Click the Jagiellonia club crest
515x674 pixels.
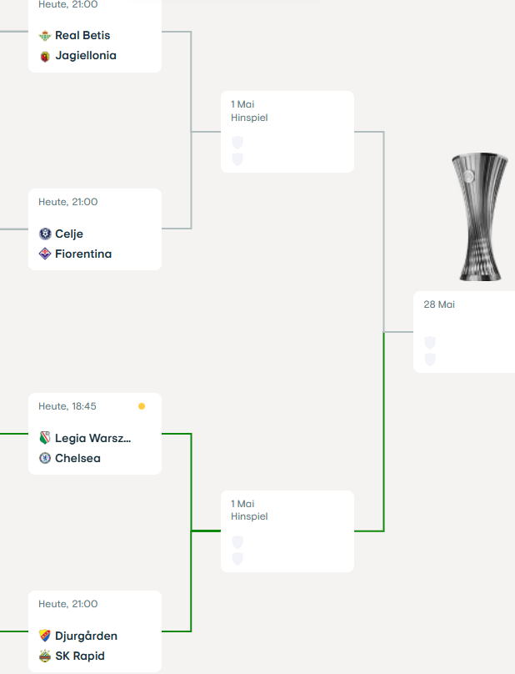(45, 57)
